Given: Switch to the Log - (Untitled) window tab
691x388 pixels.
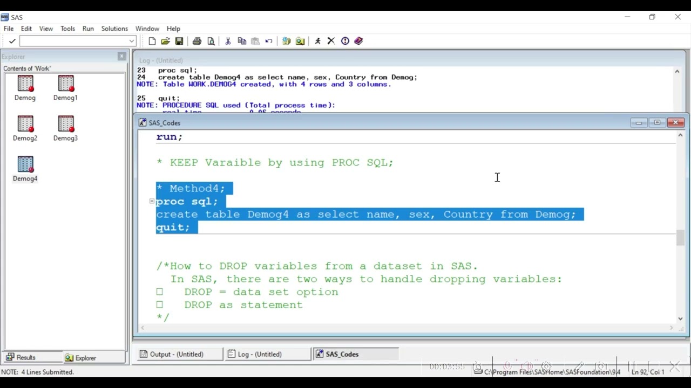Looking at the screenshot, I should click(x=268, y=354).
